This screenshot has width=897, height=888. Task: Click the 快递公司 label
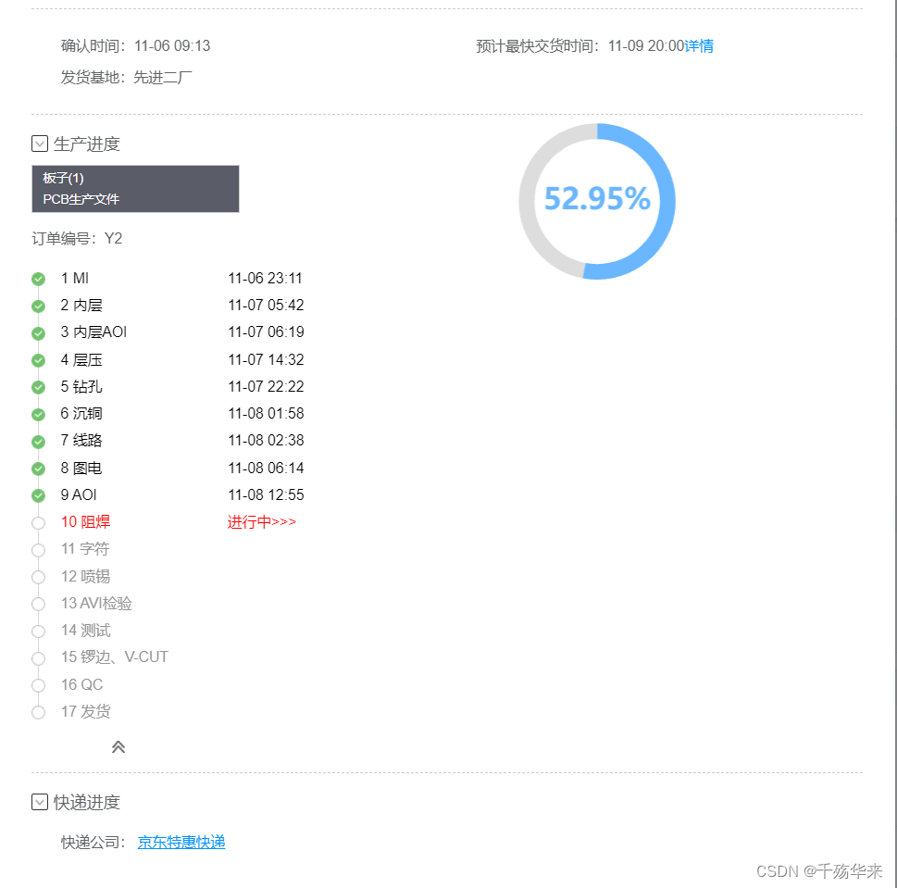[93, 842]
